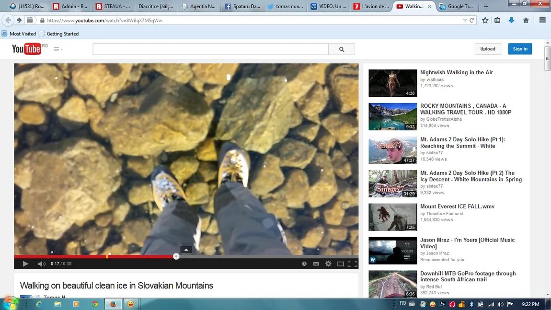The width and height of the screenshot is (551, 310).
Task: Open the Rocky Mountains Canada thumbnail
Action: pos(392,116)
